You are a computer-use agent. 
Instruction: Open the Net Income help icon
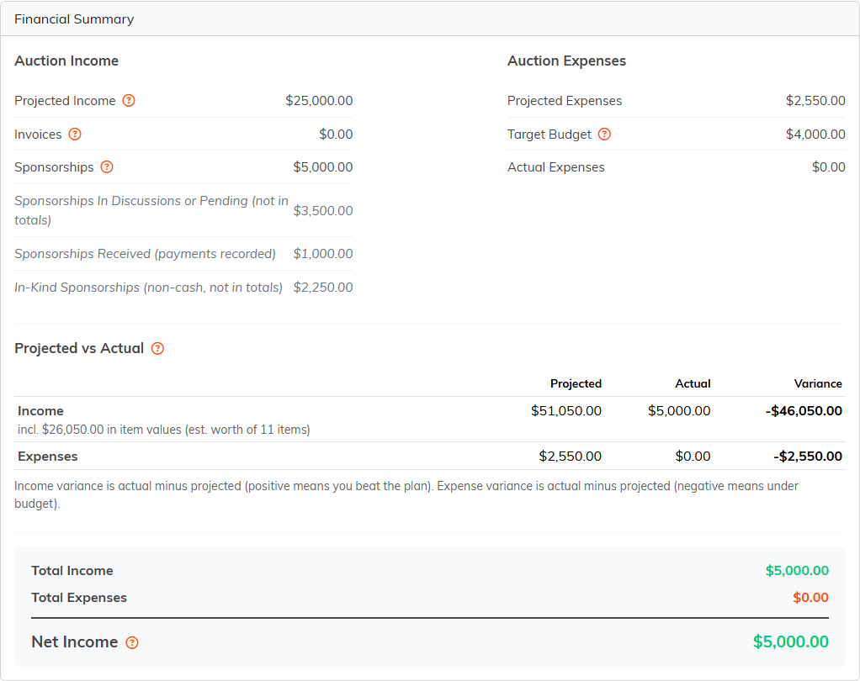pyautogui.click(x=132, y=642)
